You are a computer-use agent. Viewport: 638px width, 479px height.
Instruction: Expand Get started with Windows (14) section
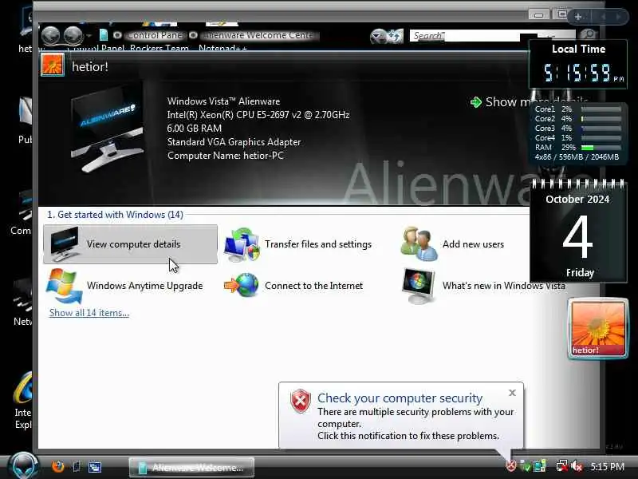click(115, 215)
